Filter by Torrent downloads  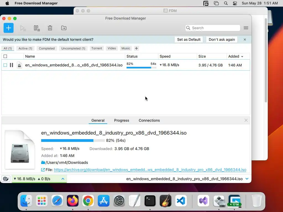point(96,48)
